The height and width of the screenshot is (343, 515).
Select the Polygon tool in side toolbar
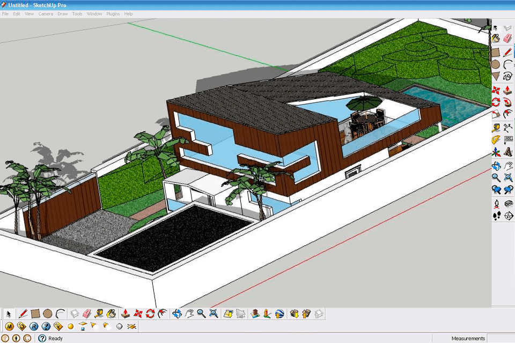tap(496, 77)
